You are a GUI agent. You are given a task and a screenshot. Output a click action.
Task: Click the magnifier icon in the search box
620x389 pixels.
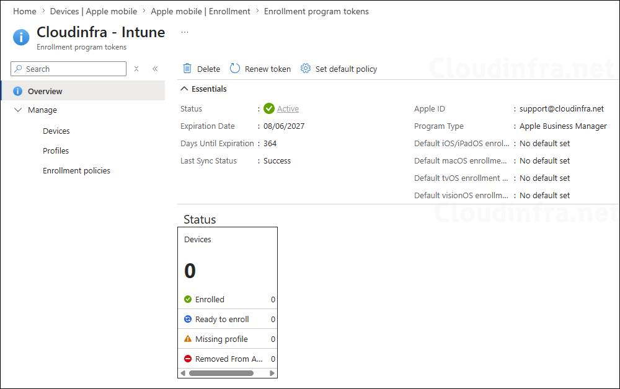(x=18, y=69)
